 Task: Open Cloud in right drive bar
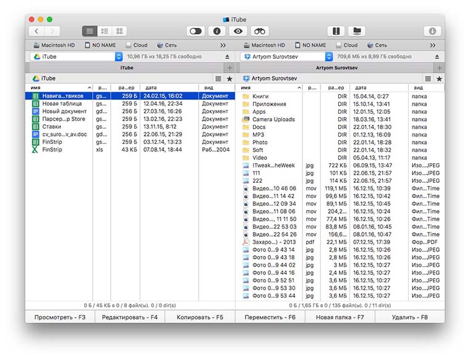tap(346, 45)
